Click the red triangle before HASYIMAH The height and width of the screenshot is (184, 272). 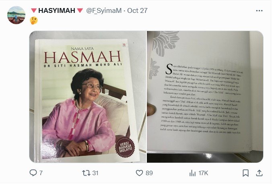(34, 10)
